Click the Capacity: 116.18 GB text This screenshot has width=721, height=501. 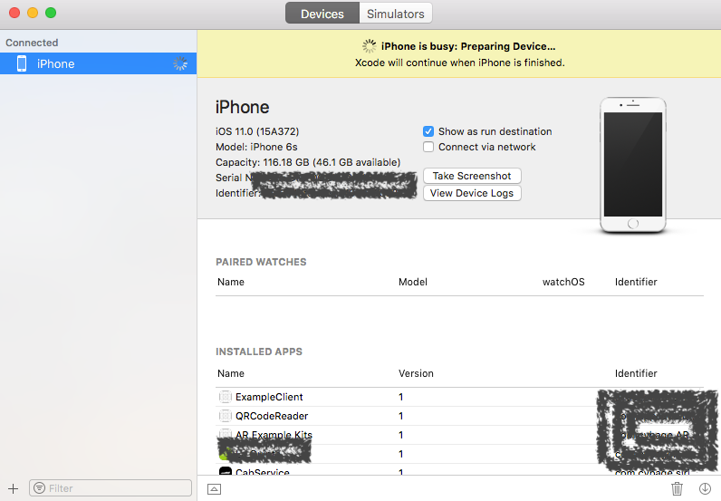(x=308, y=162)
